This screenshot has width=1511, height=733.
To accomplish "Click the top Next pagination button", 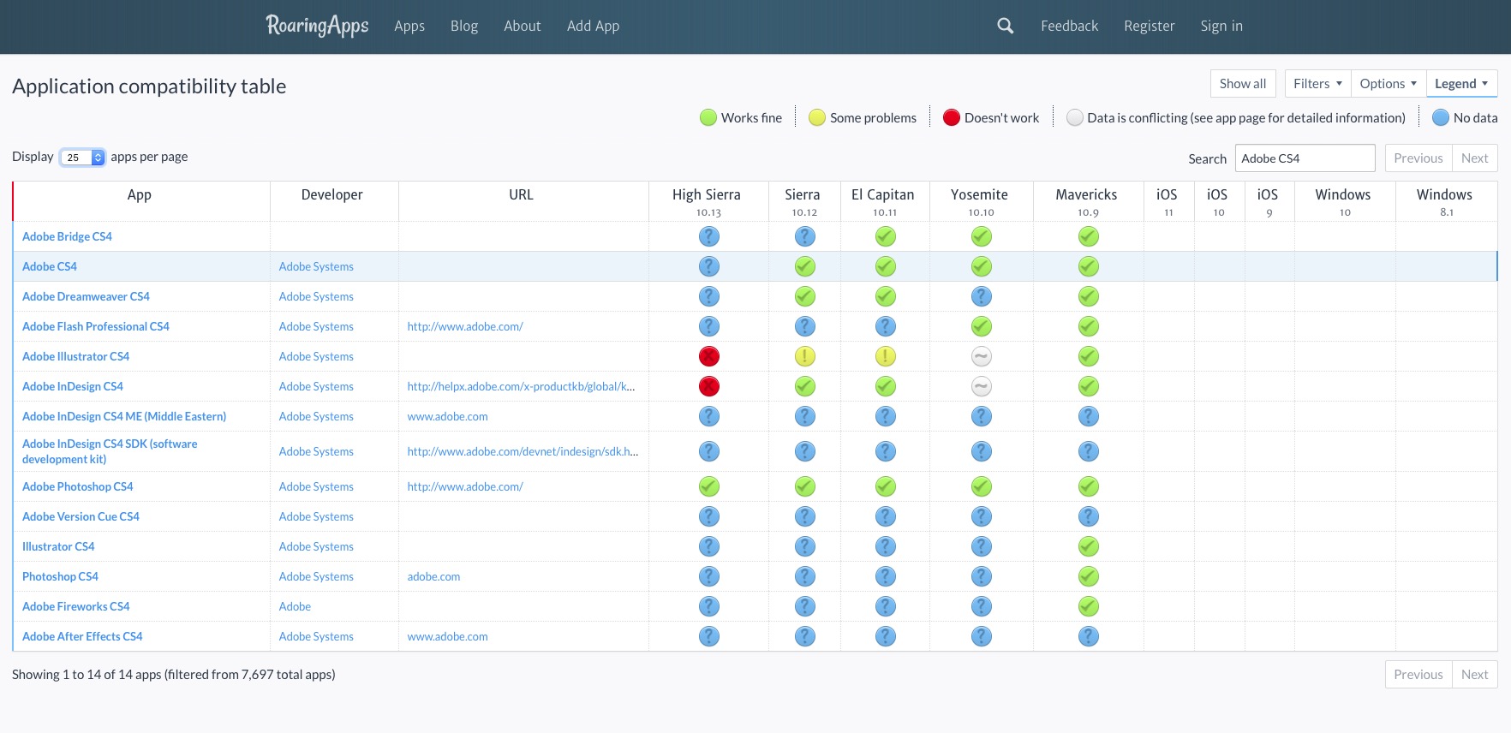I will tap(1474, 158).
